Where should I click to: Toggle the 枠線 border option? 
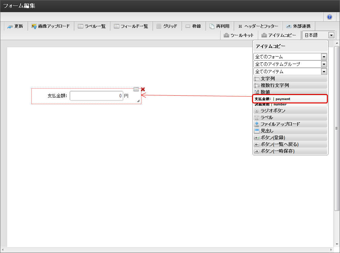pyautogui.click(x=193, y=26)
